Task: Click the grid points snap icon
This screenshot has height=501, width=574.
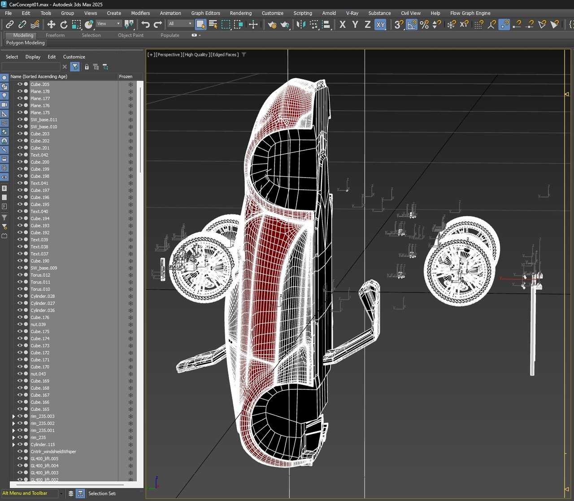Action: 479,24
